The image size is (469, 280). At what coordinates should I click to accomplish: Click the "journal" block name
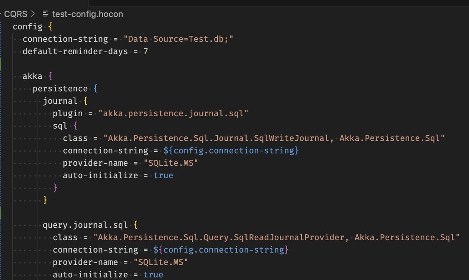point(60,101)
